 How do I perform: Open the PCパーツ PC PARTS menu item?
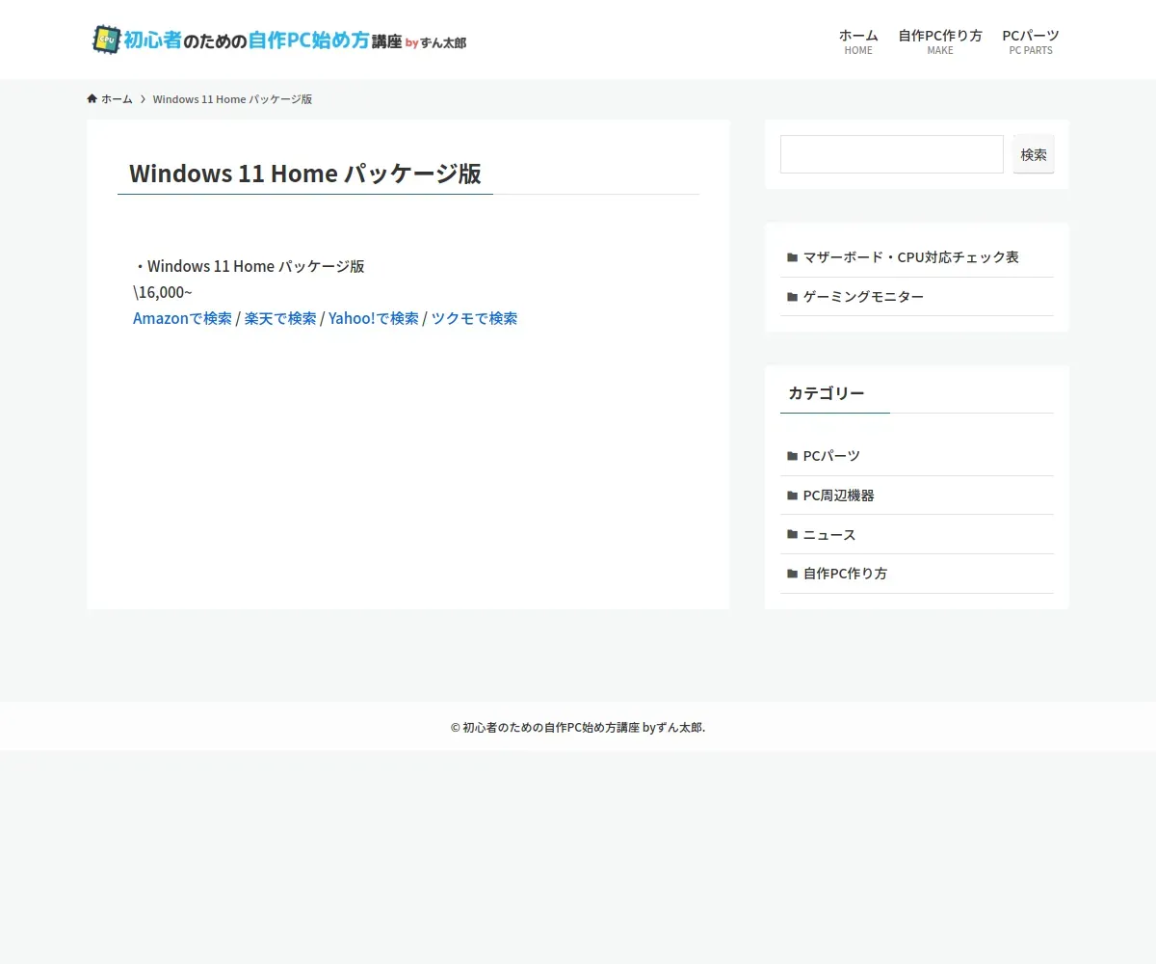[x=1031, y=40]
